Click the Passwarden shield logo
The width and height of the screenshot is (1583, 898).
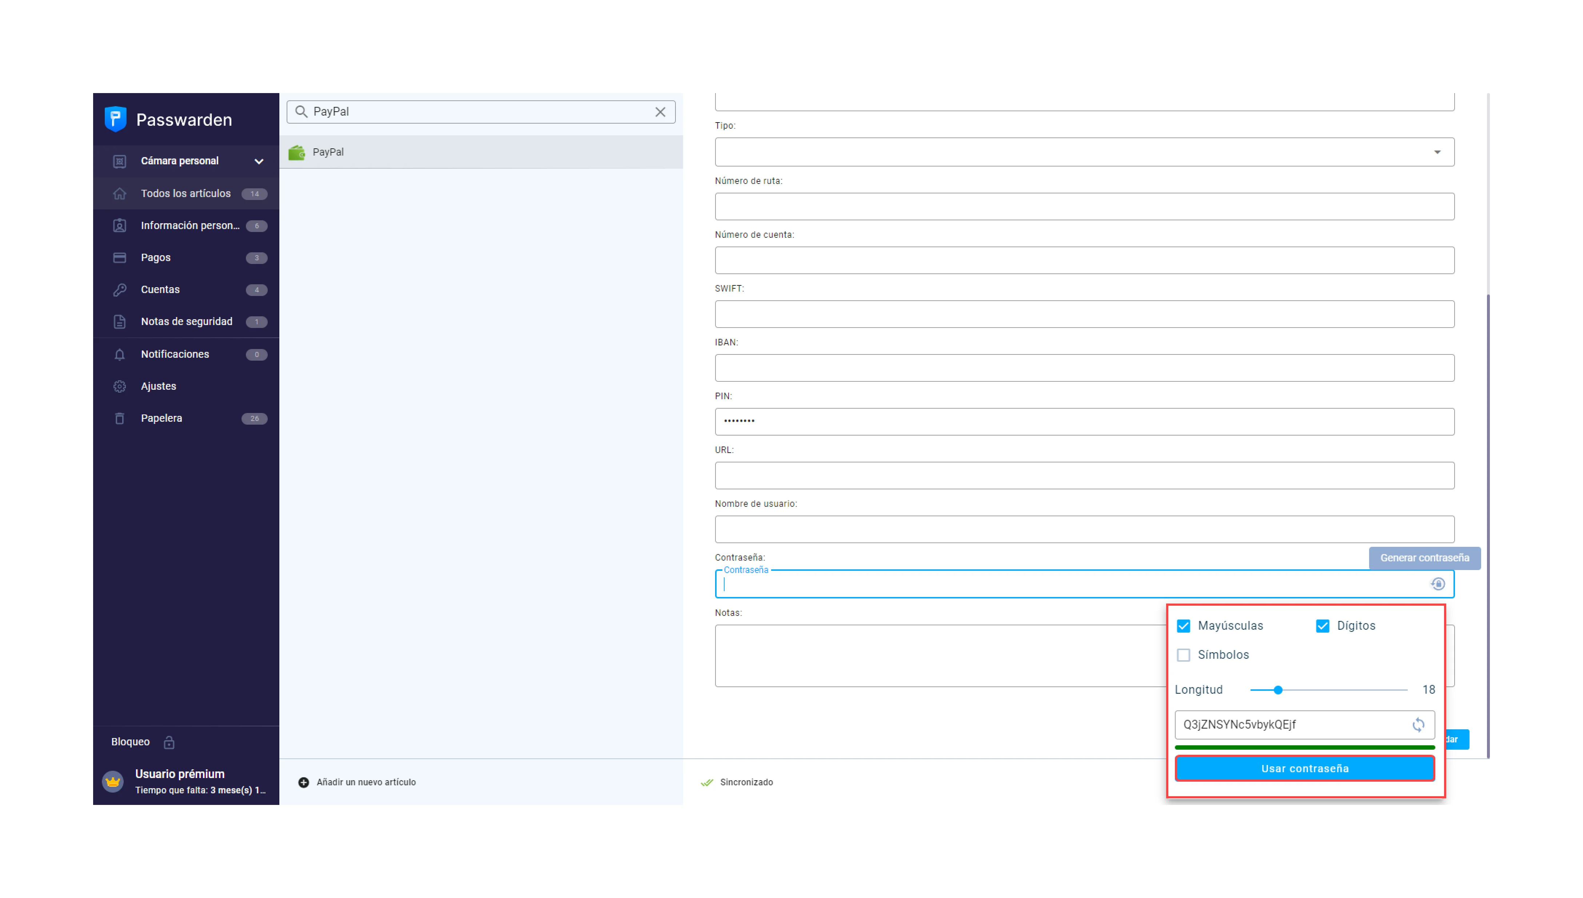pyautogui.click(x=115, y=119)
